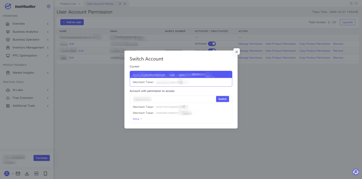Click the Market Insights bag icon
The width and height of the screenshot is (362, 179).
8,73
